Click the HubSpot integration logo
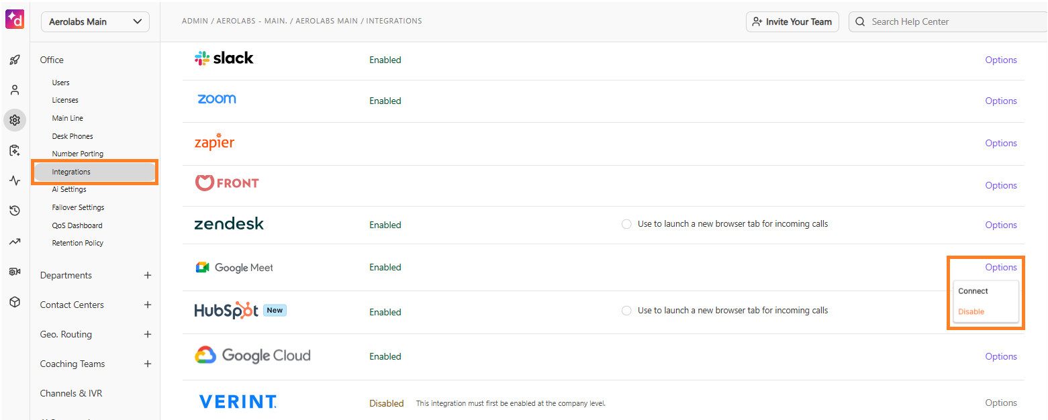 [x=226, y=311]
